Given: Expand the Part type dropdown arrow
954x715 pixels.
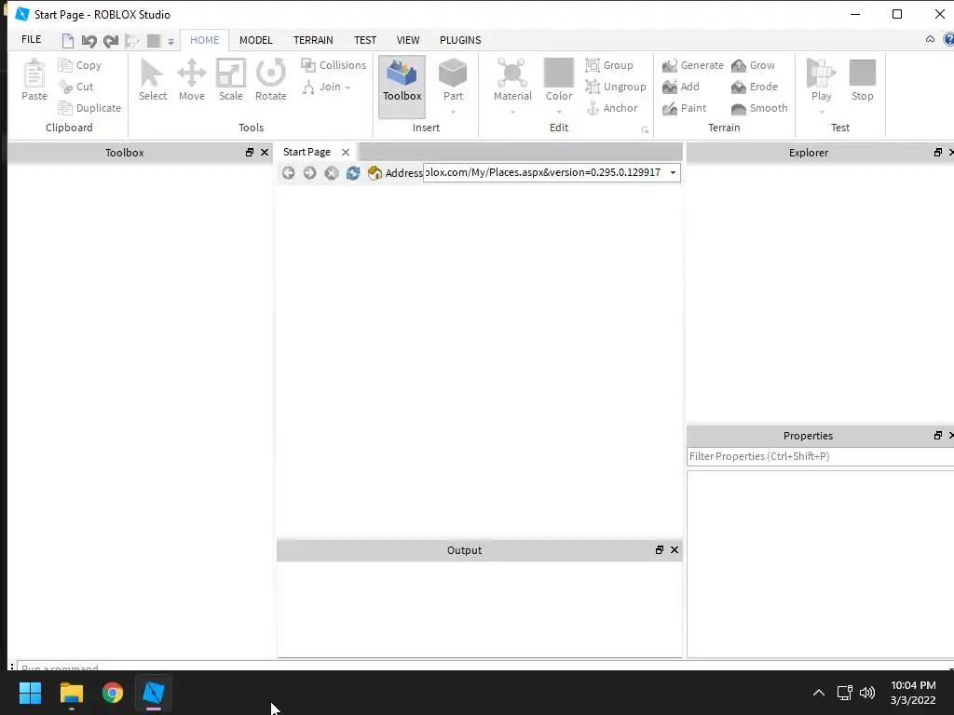Looking at the screenshot, I should 453,112.
